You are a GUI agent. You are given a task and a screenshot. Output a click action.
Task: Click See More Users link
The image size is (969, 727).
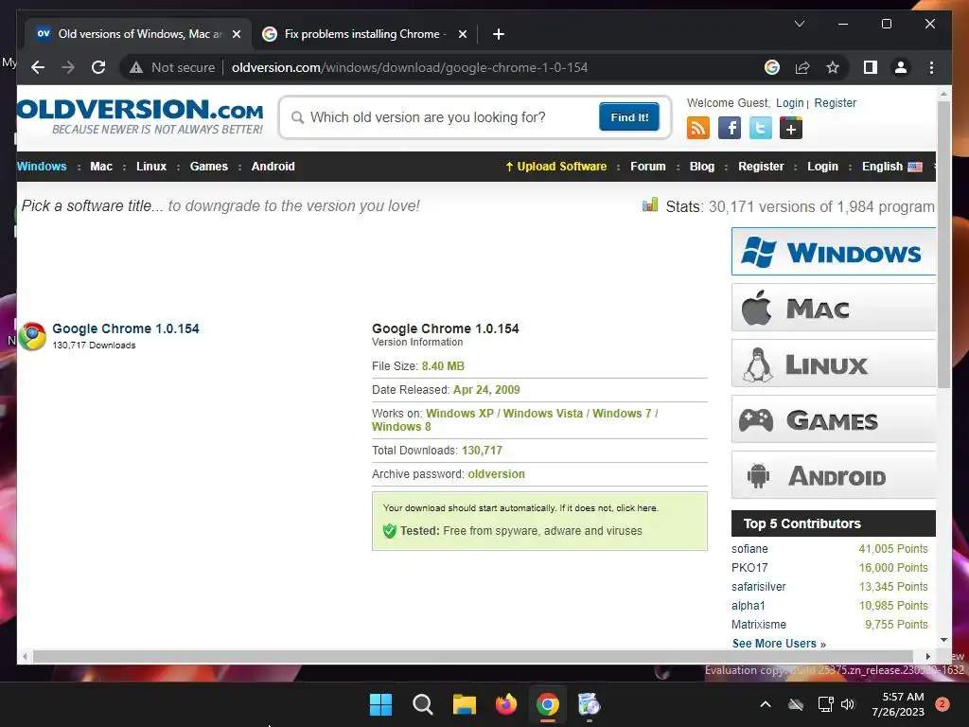point(779,644)
